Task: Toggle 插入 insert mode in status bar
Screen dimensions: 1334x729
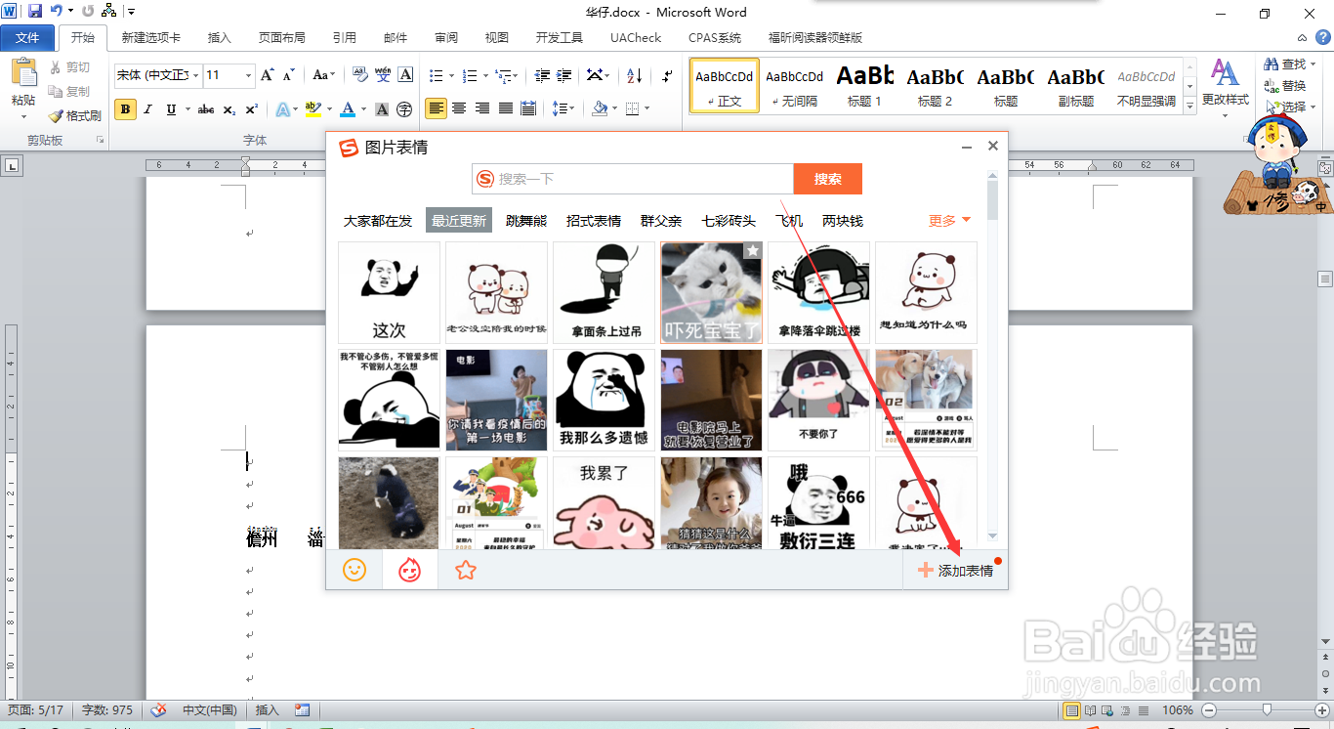Action: pyautogui.click(x=267, y=710)
